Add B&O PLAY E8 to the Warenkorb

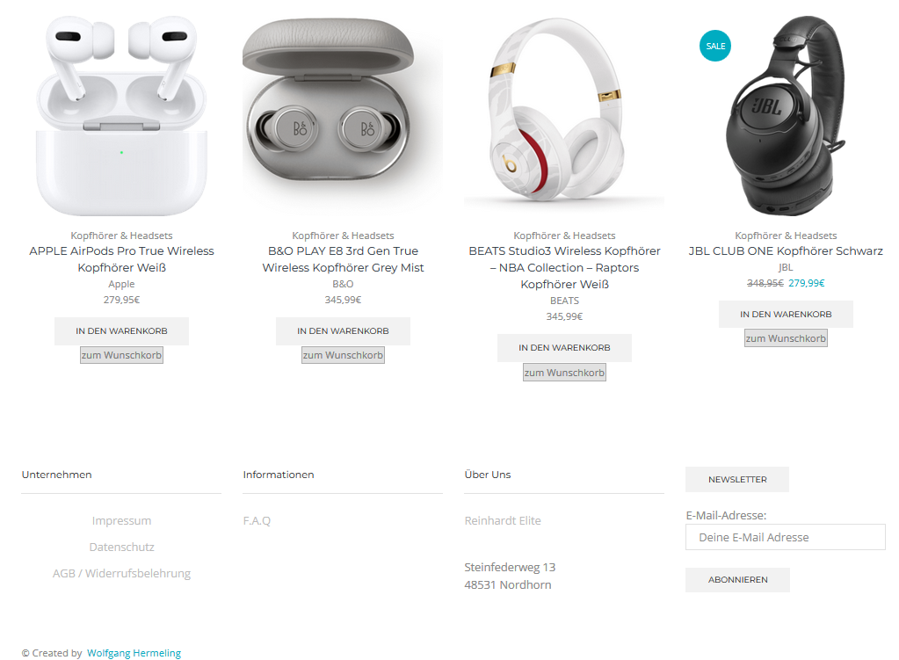click(343, 330)
